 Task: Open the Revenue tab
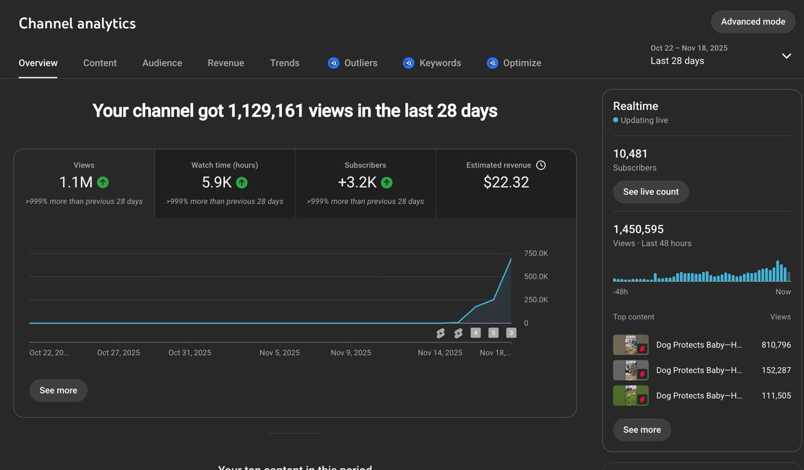tap(225, 63)
